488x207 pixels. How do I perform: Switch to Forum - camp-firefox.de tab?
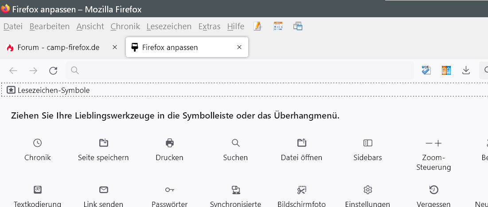click(x=58, y=47)
